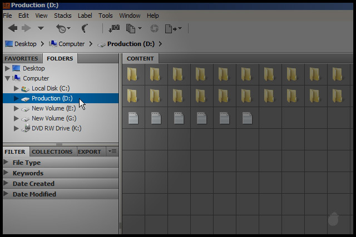This screenshot has height=237, width=356.
Task: Collapse the Computer tree node
Action: pos(7,78)
